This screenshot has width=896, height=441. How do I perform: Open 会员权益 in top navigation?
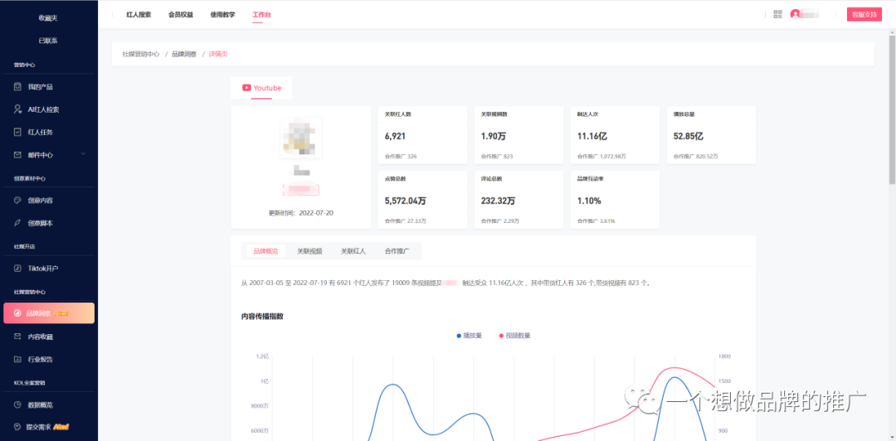[181, 15]
